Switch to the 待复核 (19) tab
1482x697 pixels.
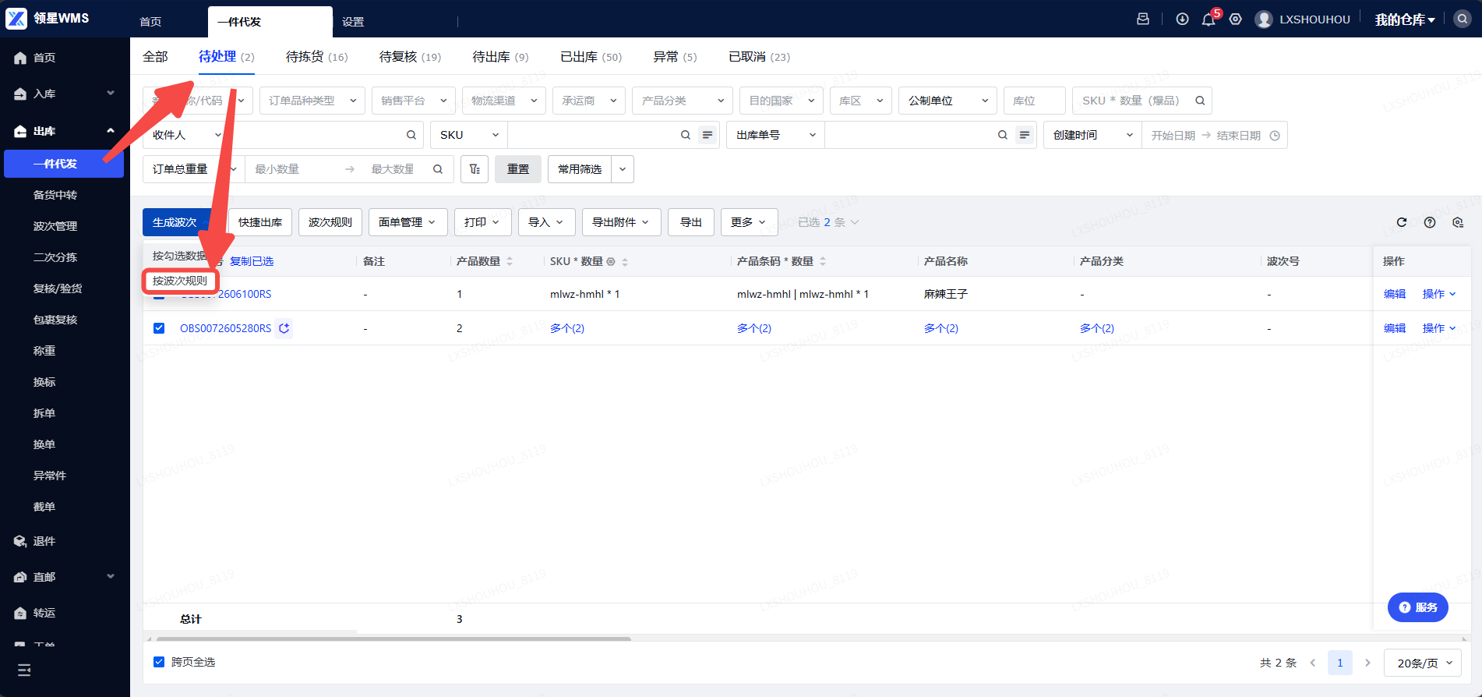[410, 57]
